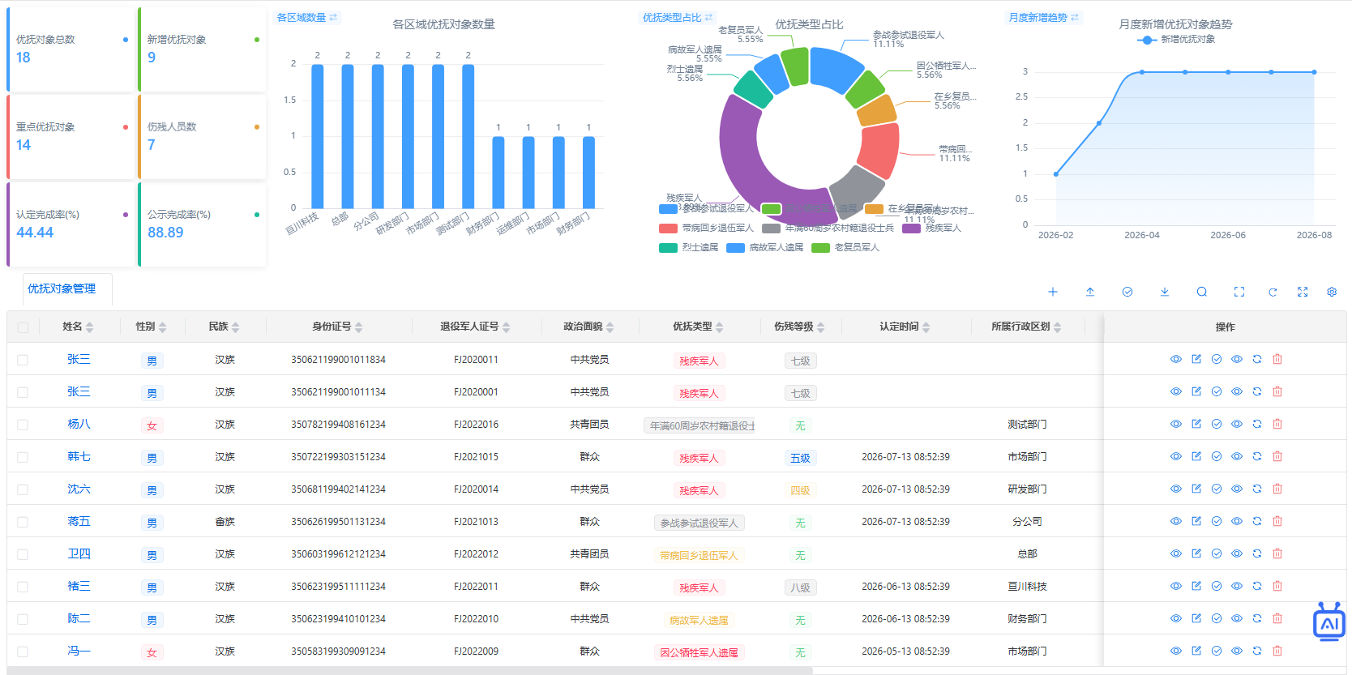Open table settings gear icon
The width and height of the screenshot is (1352, 675).
coord(1332,292)
